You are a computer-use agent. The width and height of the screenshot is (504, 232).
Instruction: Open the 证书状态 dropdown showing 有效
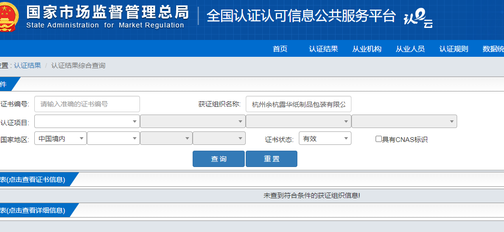point(325,138)
